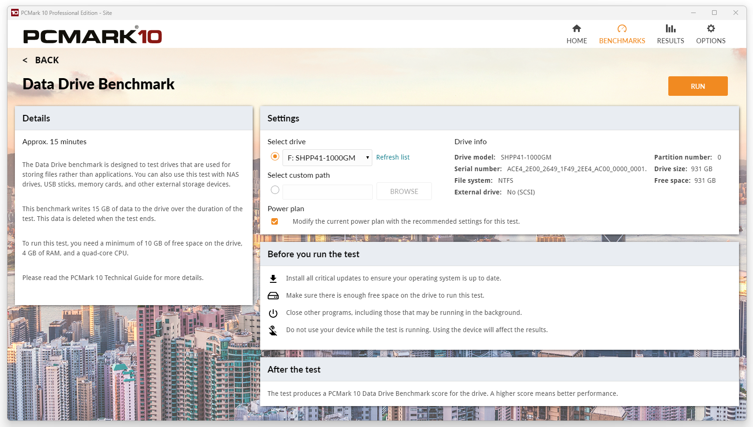Switch to the BENCHMARKS tab
The width and height of the screenshot is (753, 427).
(x=622, y=34)
